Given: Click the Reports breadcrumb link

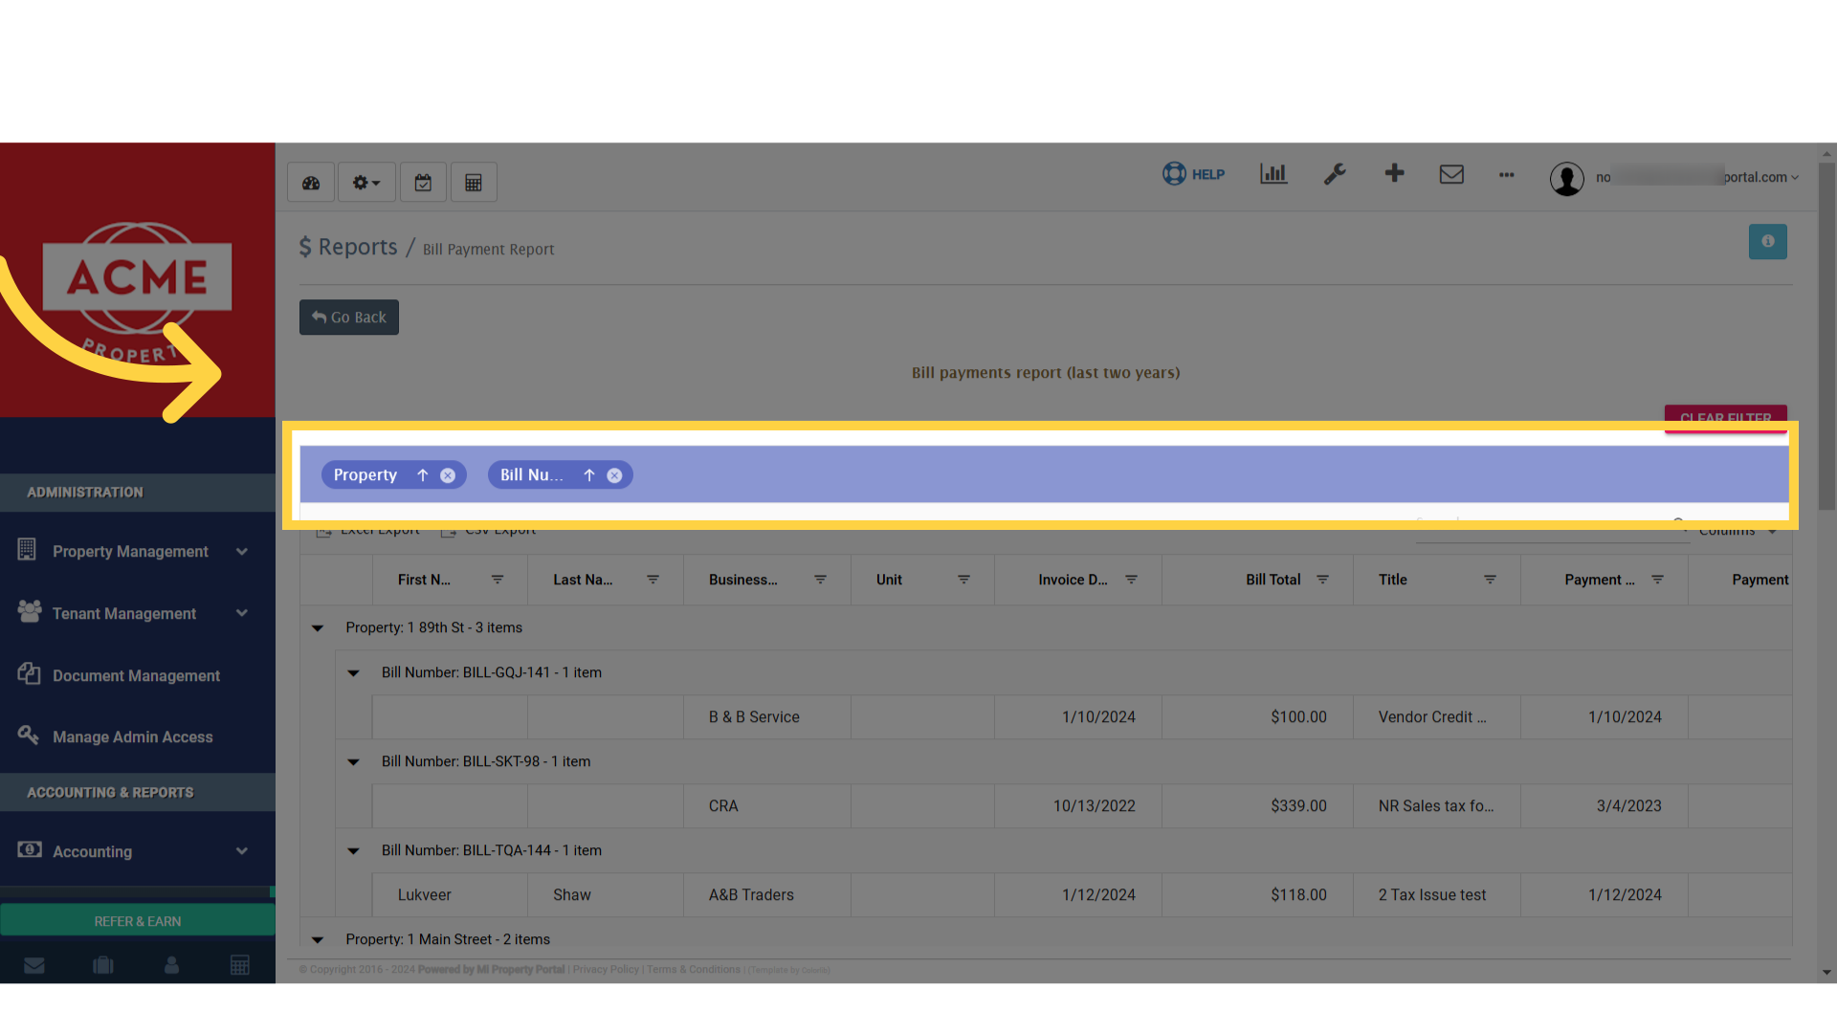Looking at the screenshot, I should pos(357,247).
